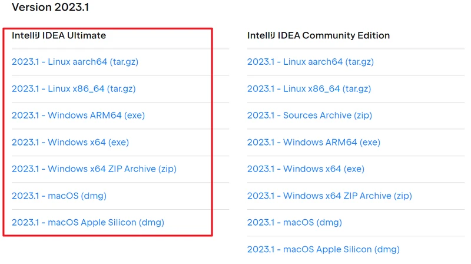Image resolution: width=471 pixels, height=264 pixels.
Task: Download Ultimate 2023.1 macOS Apple Silicon dmg
Action: 88,223
